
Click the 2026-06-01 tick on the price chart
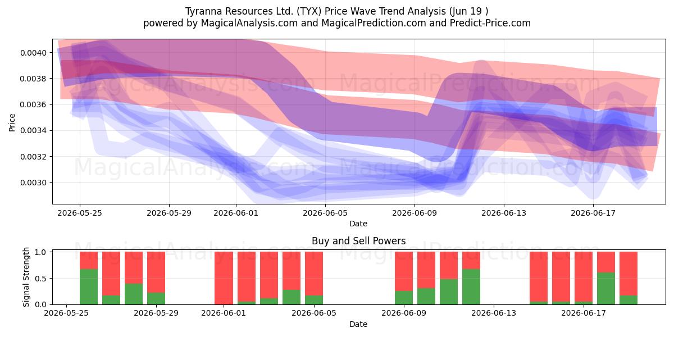click(236, 213)
